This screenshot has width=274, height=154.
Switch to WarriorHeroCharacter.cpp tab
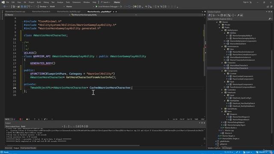[15, 12]
